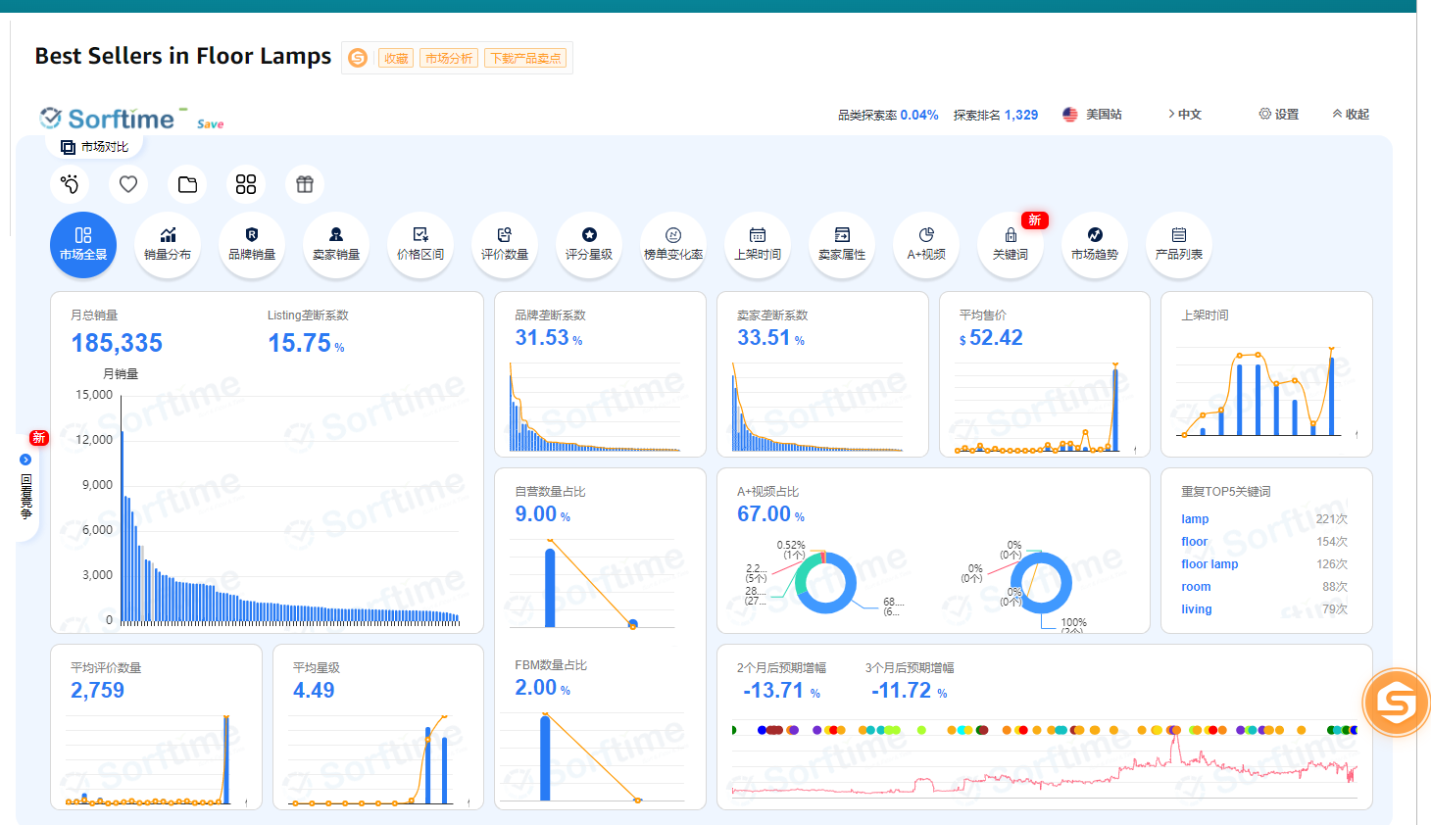The image size is (1431, 825).
Task: Switch to 销量分布 sales distribution tab
Action: (168, 244)
